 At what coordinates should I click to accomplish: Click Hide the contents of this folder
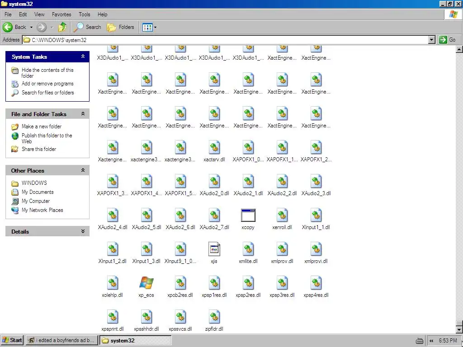(x=47, y=73)
